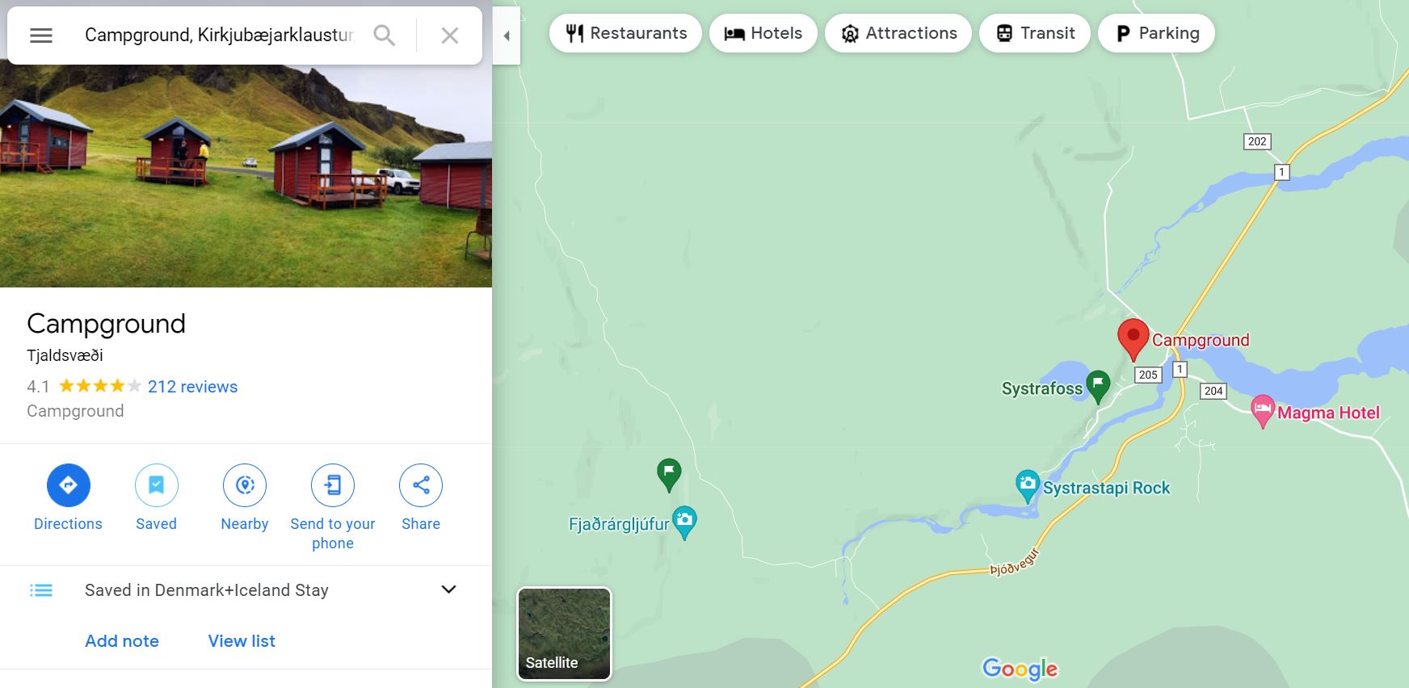The width and height of the screenshot is (1409, 688).
Task: View list for this saved place
Action: pyautogui.click(x=242, y=641)
